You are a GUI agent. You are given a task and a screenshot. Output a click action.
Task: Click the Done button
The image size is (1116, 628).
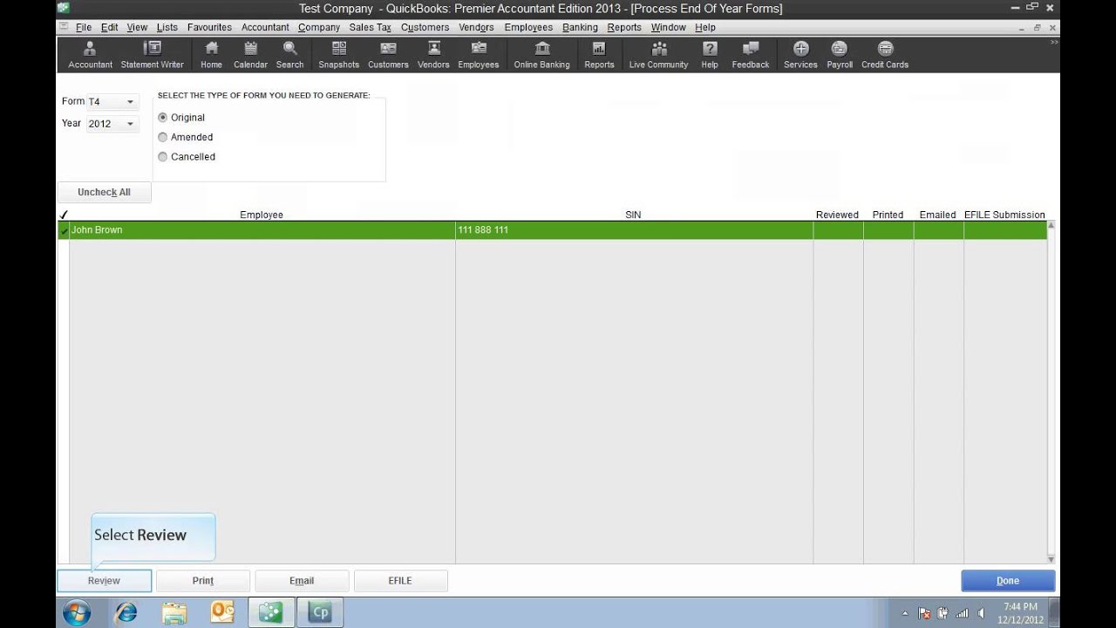1008,581
